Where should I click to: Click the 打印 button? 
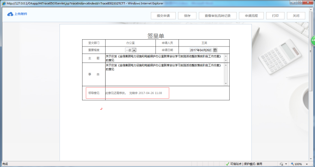point(275,16)
